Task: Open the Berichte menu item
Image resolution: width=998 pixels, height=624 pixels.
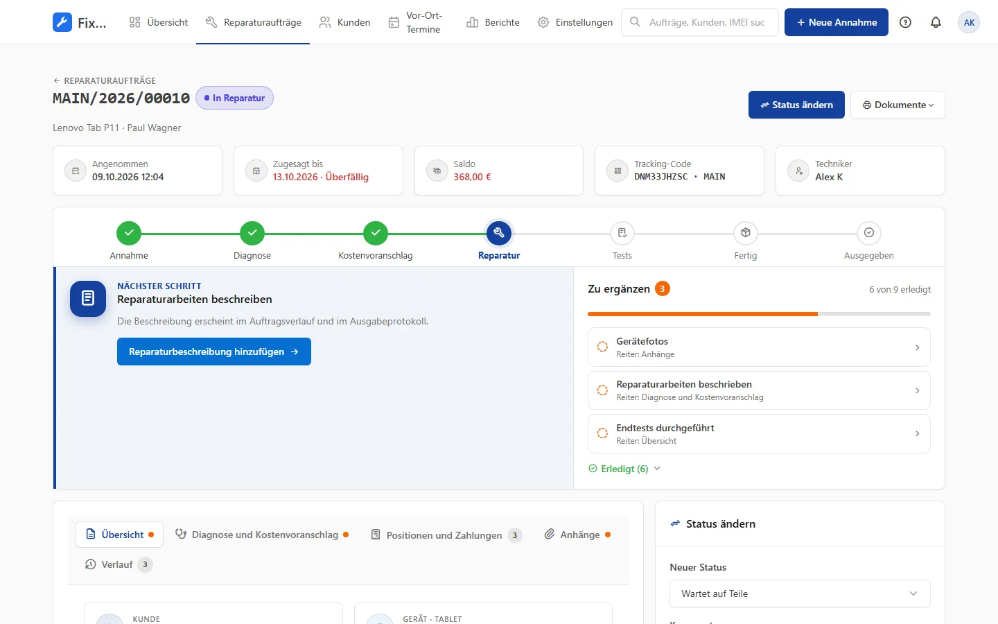Action: point(493,22)
